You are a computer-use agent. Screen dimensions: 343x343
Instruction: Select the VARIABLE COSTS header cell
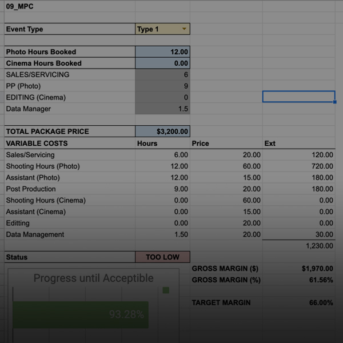(37, 143)
